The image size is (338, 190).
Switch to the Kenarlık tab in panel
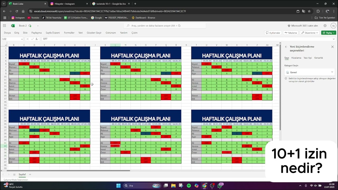click(318, 58)
